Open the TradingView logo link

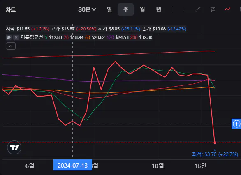point(14,147)
